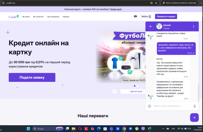203x132 pixels.
Task: Open the emoji picker in chat
Action: (x=149, y=106)
